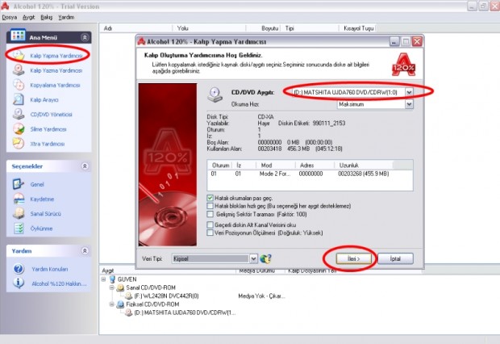Click the İptal button

[x=395, y=258]
